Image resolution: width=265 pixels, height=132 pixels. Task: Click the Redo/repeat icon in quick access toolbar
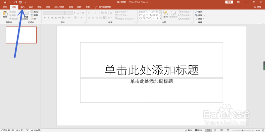tap(16, 2)
